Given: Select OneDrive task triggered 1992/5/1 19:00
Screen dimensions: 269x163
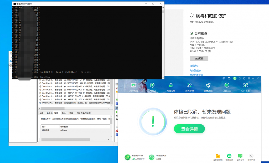Looking at the screenshot, I should [x=75, y=93].
